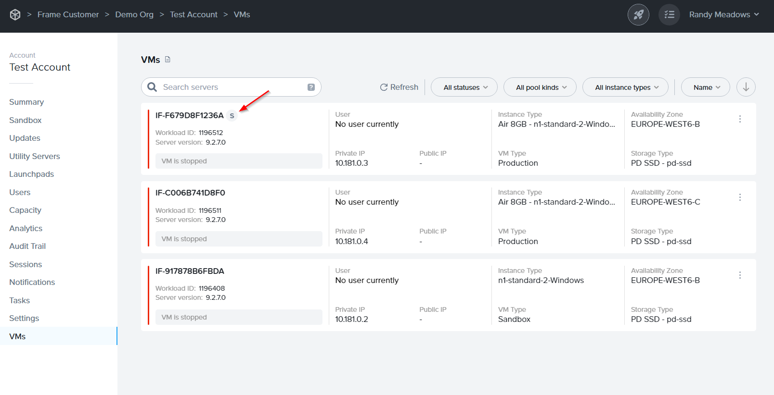Viewport: 774px width, 395px height.
Task: Focus the Search servers field
Action: point(231,87)
